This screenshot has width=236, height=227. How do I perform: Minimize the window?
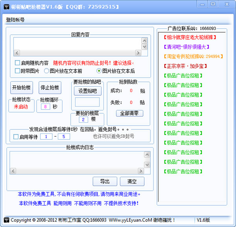(202, 4)
